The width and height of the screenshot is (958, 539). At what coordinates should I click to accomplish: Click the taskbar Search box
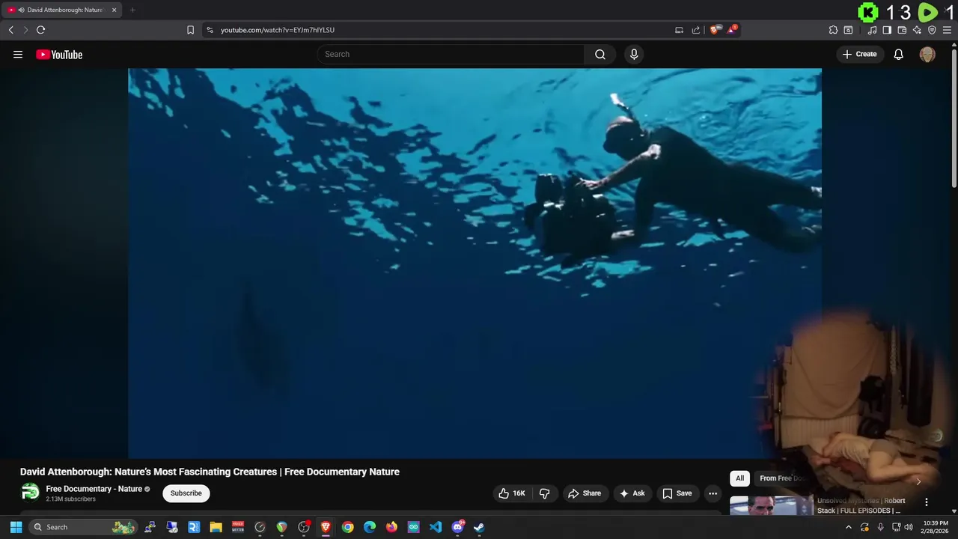(83, 527)
